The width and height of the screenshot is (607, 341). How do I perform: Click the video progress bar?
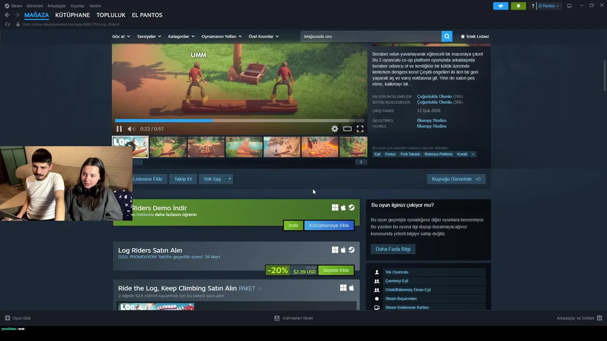(239, 121)
